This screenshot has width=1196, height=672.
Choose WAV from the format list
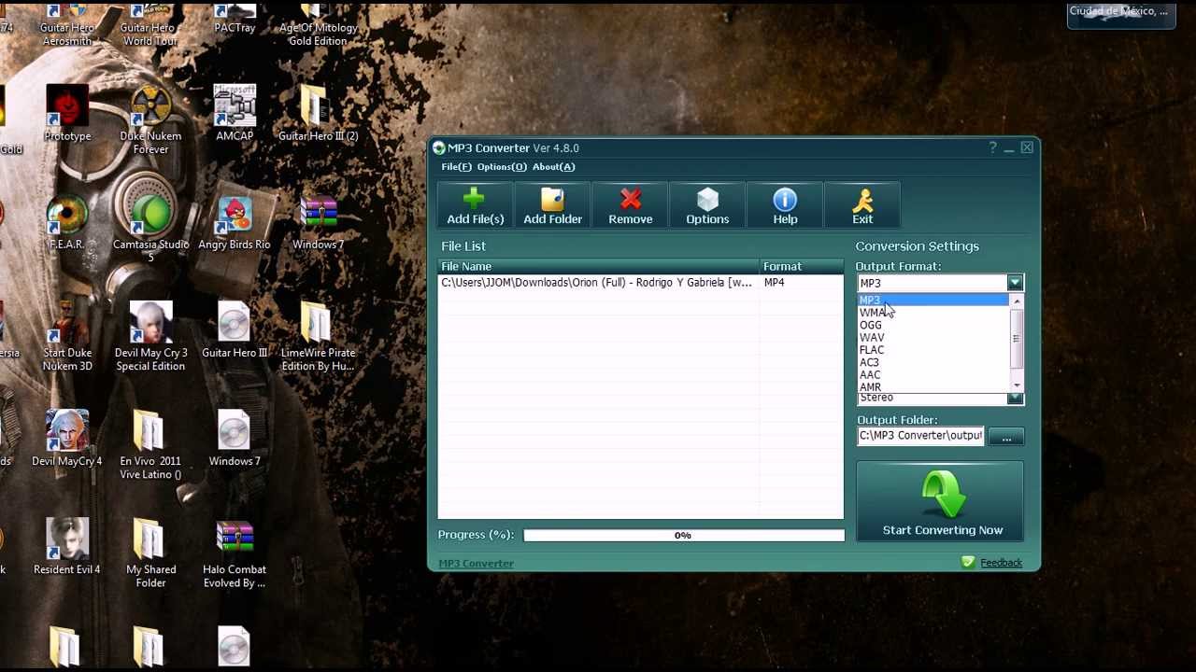pyautogui.click(x=933, y=337)
